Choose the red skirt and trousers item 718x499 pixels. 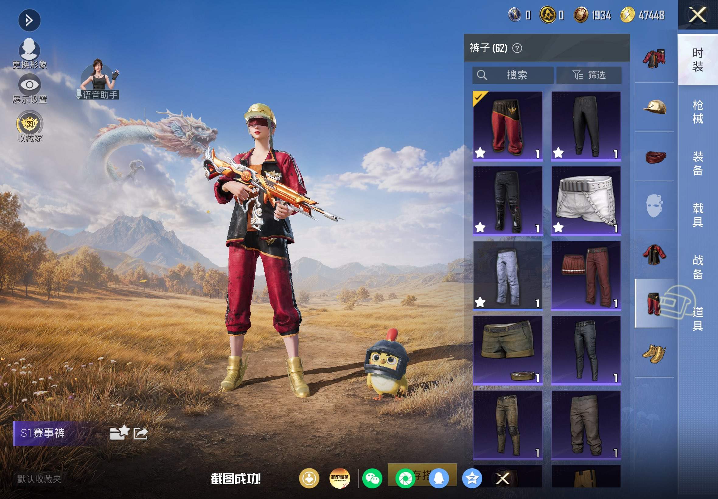586,275
